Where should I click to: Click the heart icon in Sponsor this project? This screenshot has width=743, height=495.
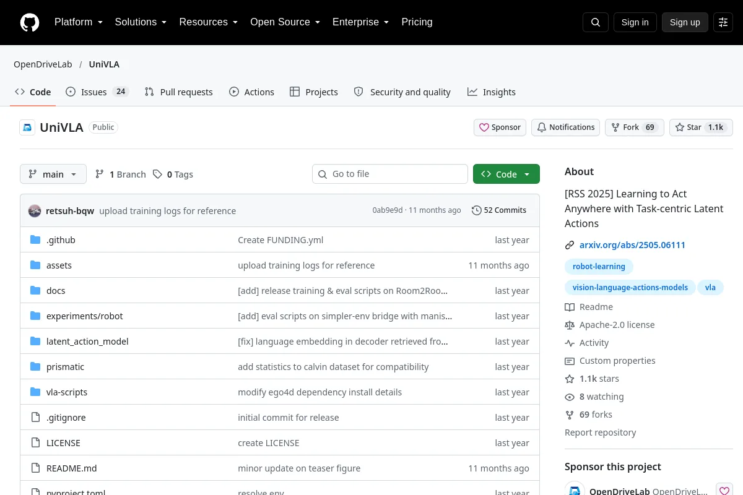(x=724, y=491)
